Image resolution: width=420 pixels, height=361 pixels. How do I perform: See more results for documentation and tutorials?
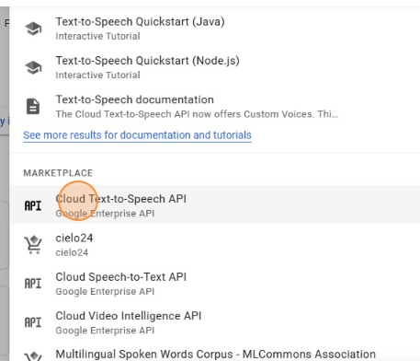click(x=137, y=135)
